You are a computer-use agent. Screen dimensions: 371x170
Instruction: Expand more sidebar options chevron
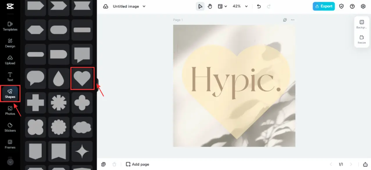tap(10, 162)
